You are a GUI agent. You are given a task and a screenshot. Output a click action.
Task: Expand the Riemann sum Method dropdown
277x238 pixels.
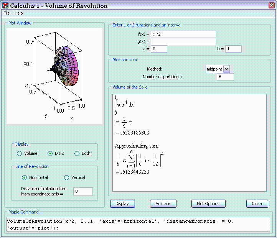[x=226, y=69]
